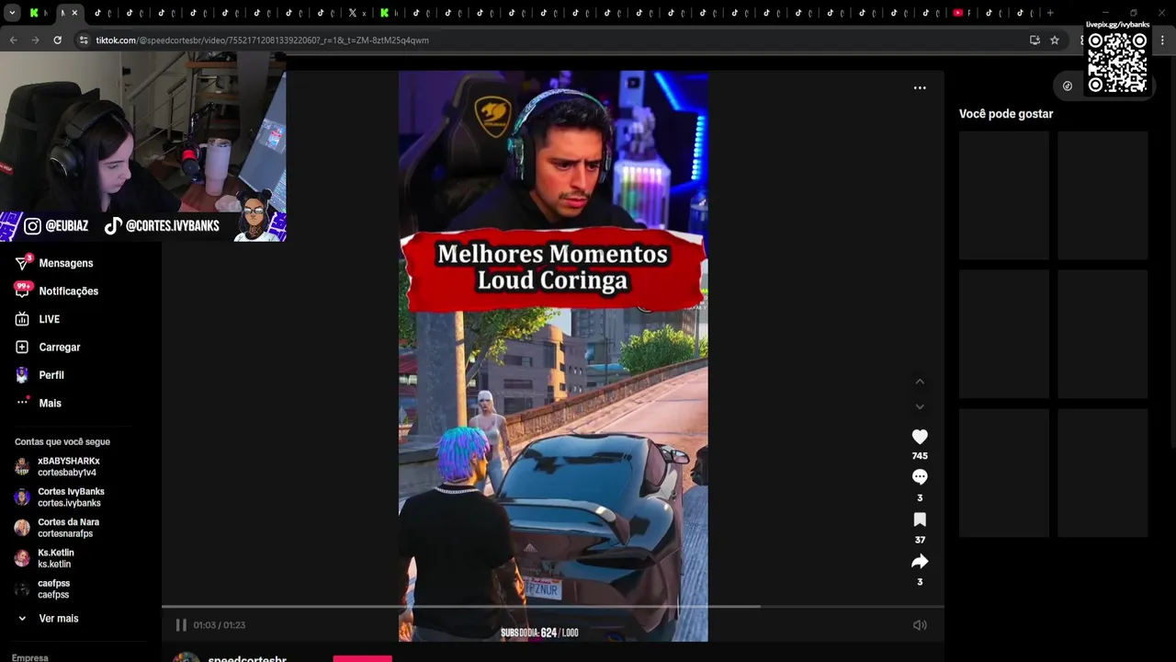Open Perfil in the sidebar
1176x662 pixels.
[x=40, y=375]
